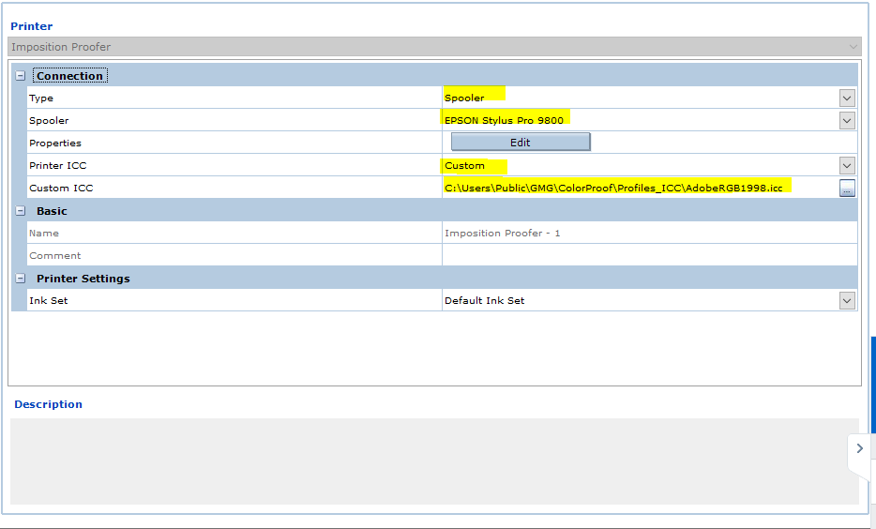Click the Description text area

coord(434,461)
